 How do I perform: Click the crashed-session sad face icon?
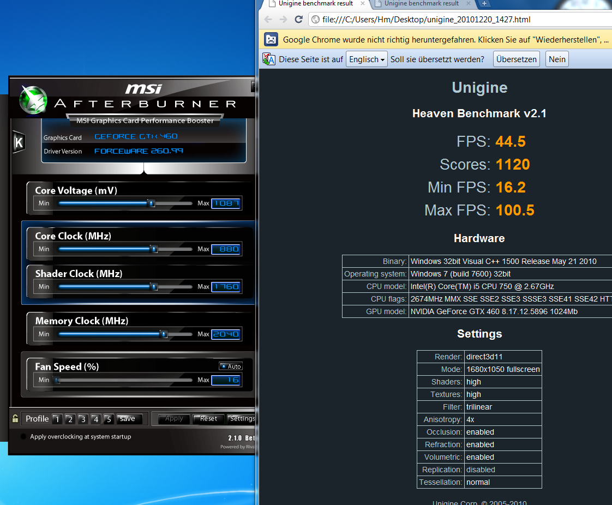coord(271,39)
